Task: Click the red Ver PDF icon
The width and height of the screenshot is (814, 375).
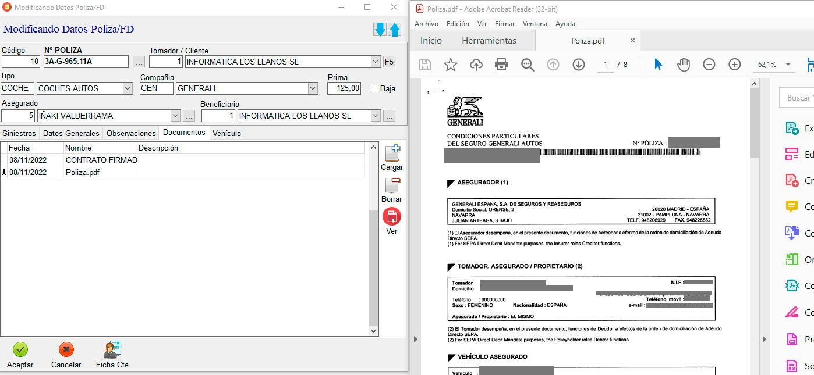Action: 392,216
